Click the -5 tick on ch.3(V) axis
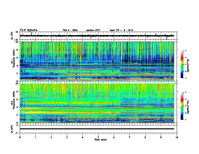Screen dimensions: 199x154 pyautogui.click(x=17, y=133)
